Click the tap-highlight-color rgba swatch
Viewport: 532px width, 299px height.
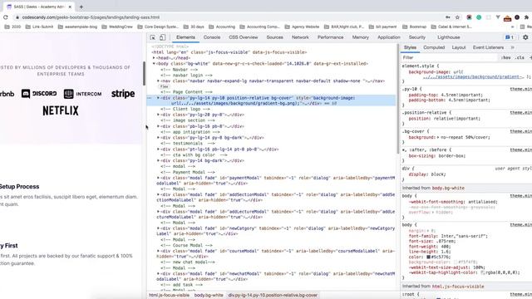coord(482,272)
